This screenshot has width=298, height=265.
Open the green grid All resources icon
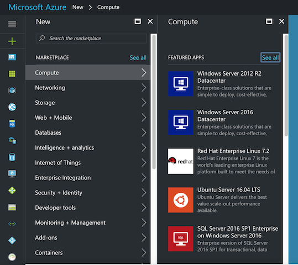coord(12,73)
